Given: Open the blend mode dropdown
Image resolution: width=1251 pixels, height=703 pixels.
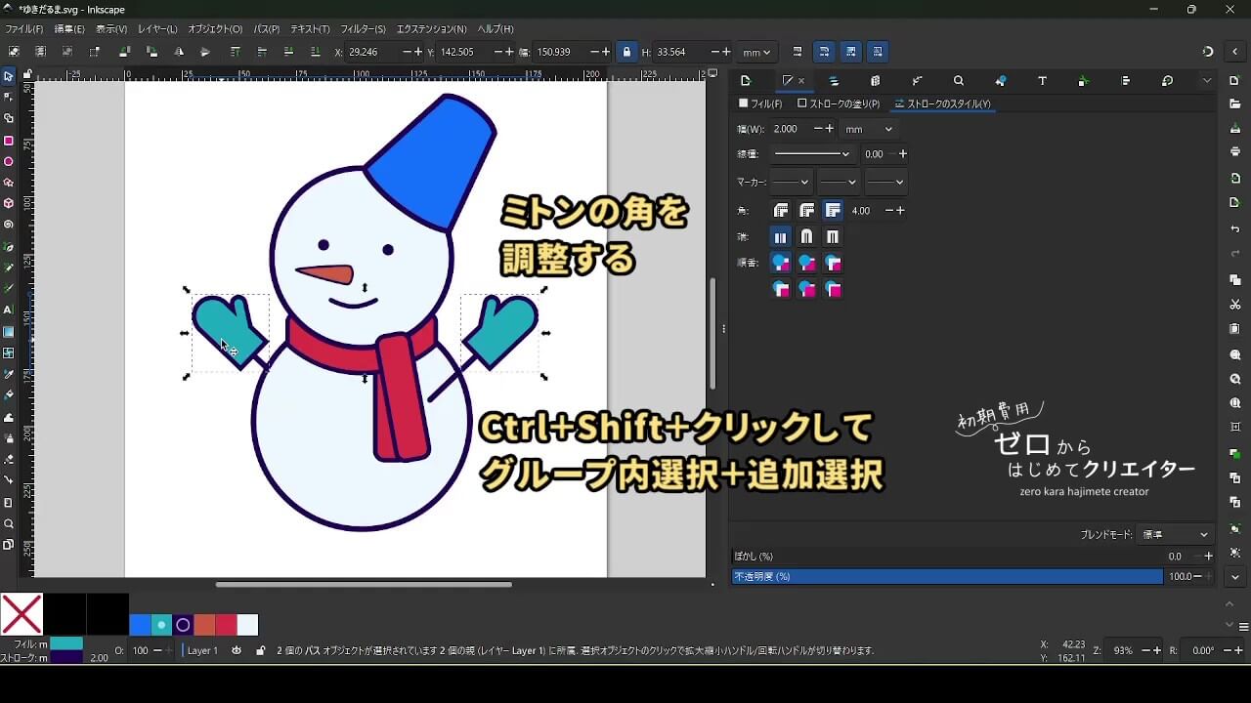Looking at the screenshot, I should point(1176,535).
